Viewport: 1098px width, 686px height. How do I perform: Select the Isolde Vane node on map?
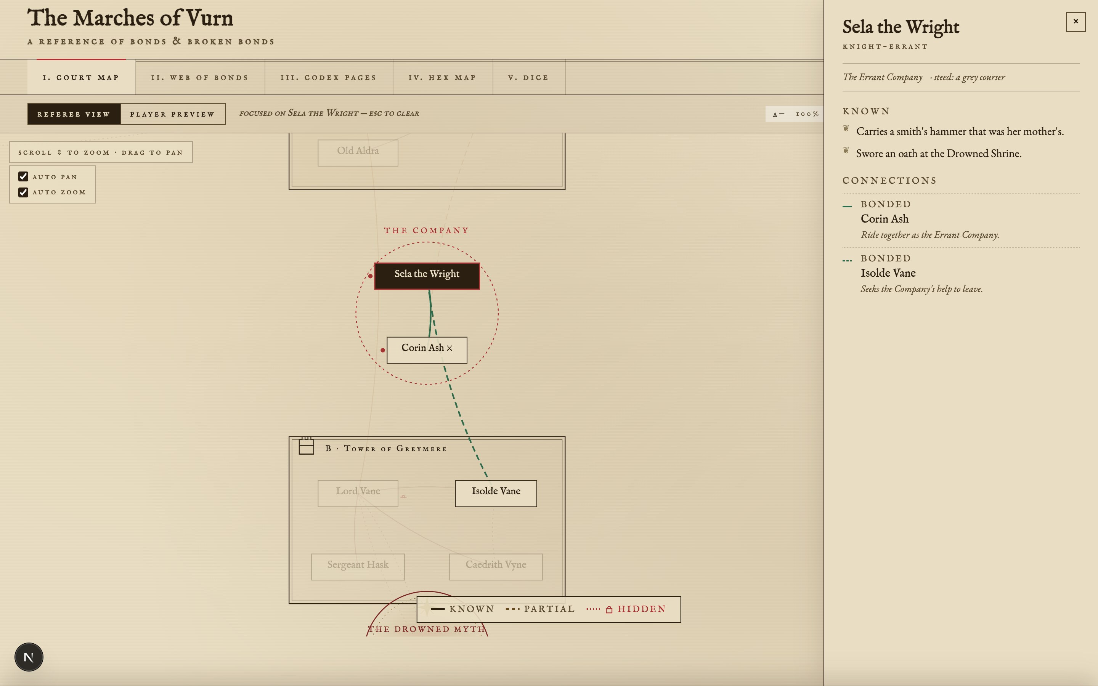496,493
